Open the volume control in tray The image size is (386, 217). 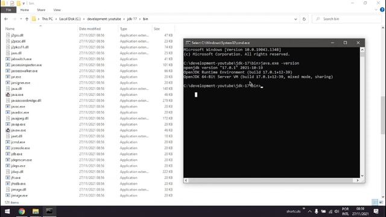(x=337, y=212)
